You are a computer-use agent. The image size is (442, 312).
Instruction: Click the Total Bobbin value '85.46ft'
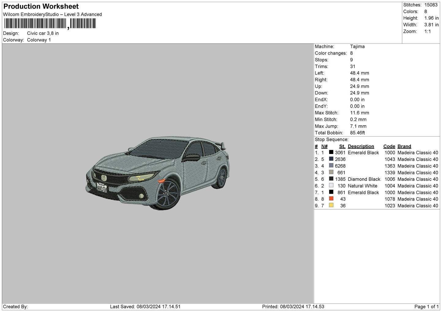click(358, 133)
